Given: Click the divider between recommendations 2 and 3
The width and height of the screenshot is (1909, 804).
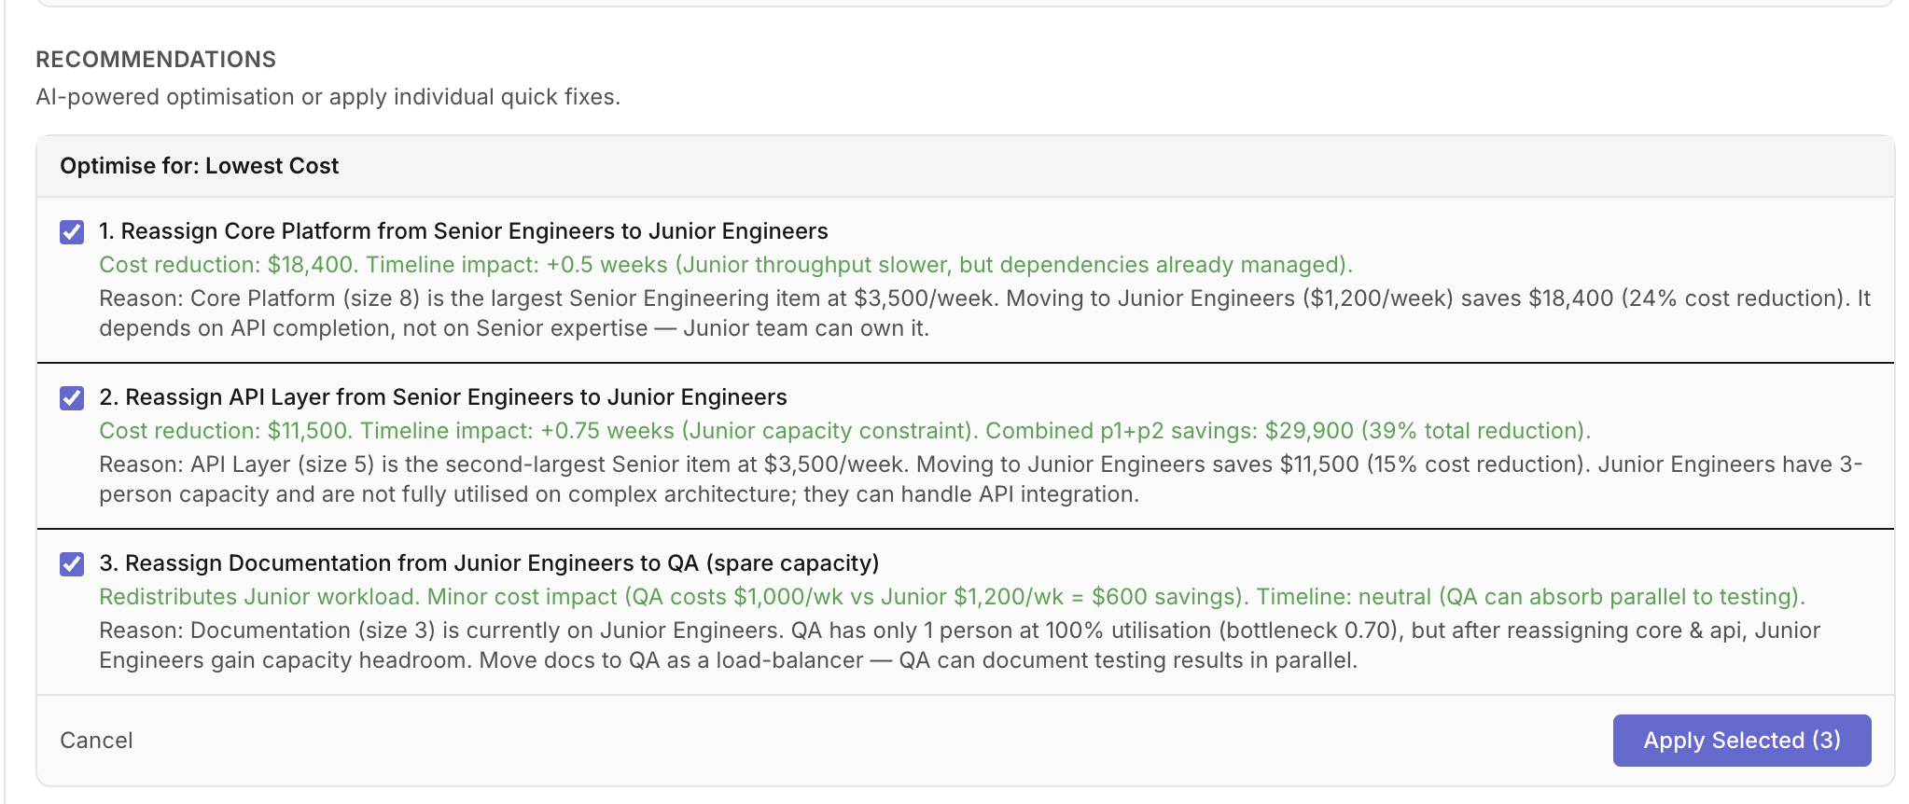Looking at the screenshot, I should pos(965,529).
